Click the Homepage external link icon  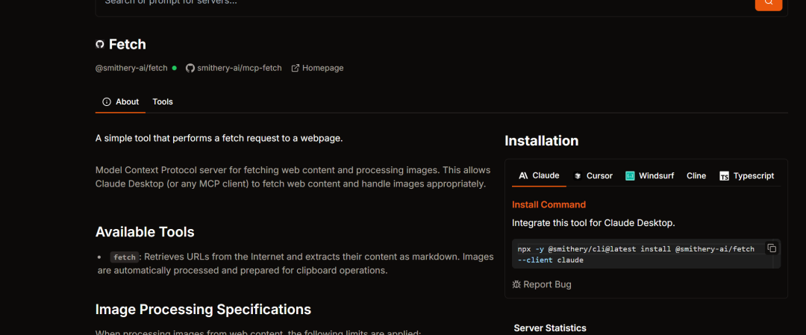[x=296, y=68]
